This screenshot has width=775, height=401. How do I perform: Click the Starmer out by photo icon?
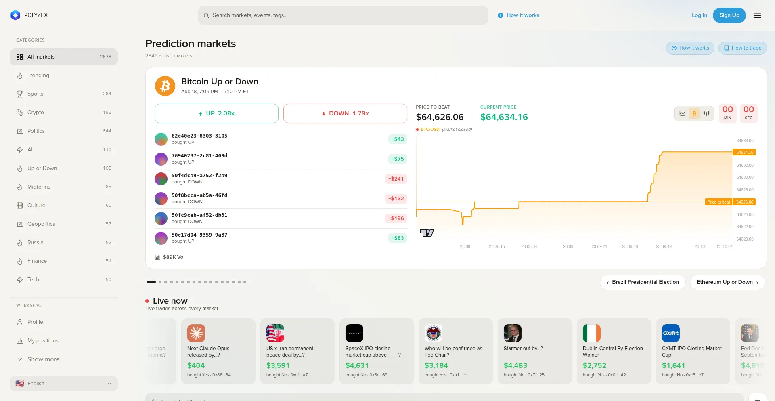click(513, 333)
